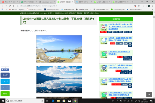This screenshot has width=155, height=103.
Task: Open the ホーム breadcrumb link
Action: coord(43,13)
